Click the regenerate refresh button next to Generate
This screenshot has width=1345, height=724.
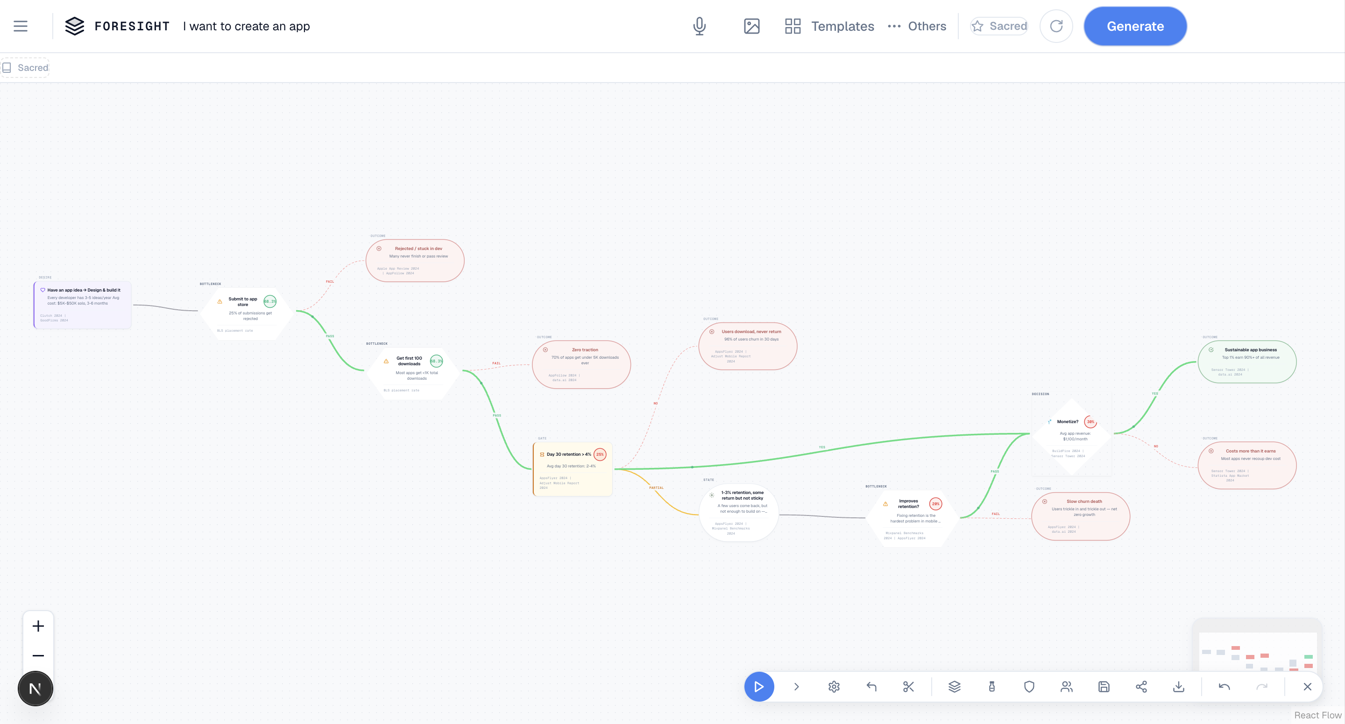point(1056,26)
